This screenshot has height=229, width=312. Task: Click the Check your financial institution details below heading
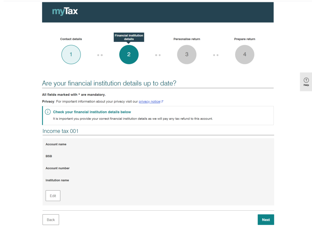point(92,112)
